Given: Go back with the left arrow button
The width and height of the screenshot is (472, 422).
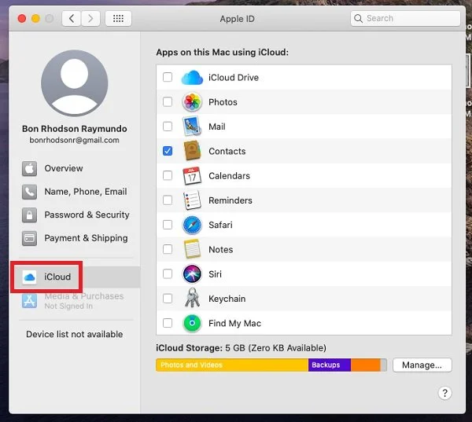Looking at the screenshot, I should point(72,19).
